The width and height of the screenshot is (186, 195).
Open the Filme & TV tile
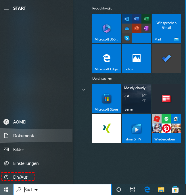pyautogui.click(x=136, y=128)
